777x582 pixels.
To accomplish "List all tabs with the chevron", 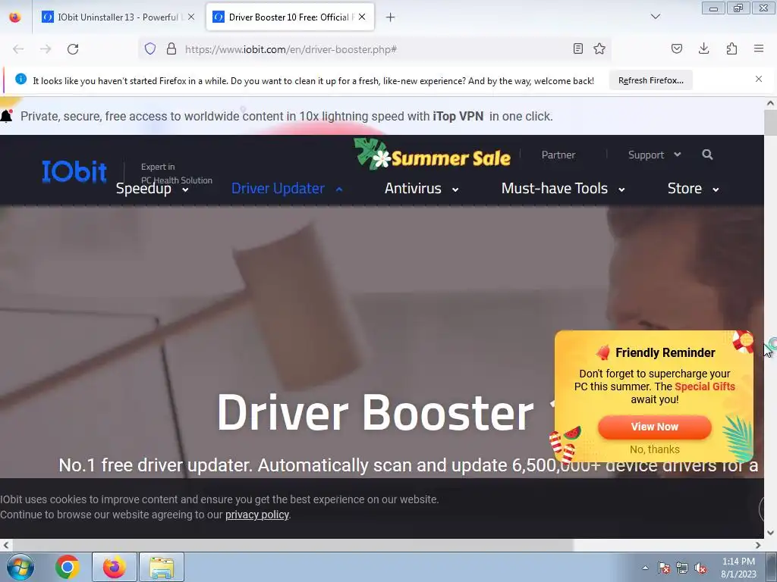I will click(x=656, y=17).
